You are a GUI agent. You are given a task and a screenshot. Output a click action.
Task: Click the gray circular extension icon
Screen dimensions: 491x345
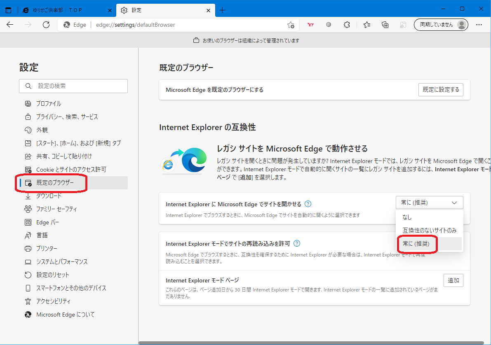pyautogui.click(x=329, y=24)
